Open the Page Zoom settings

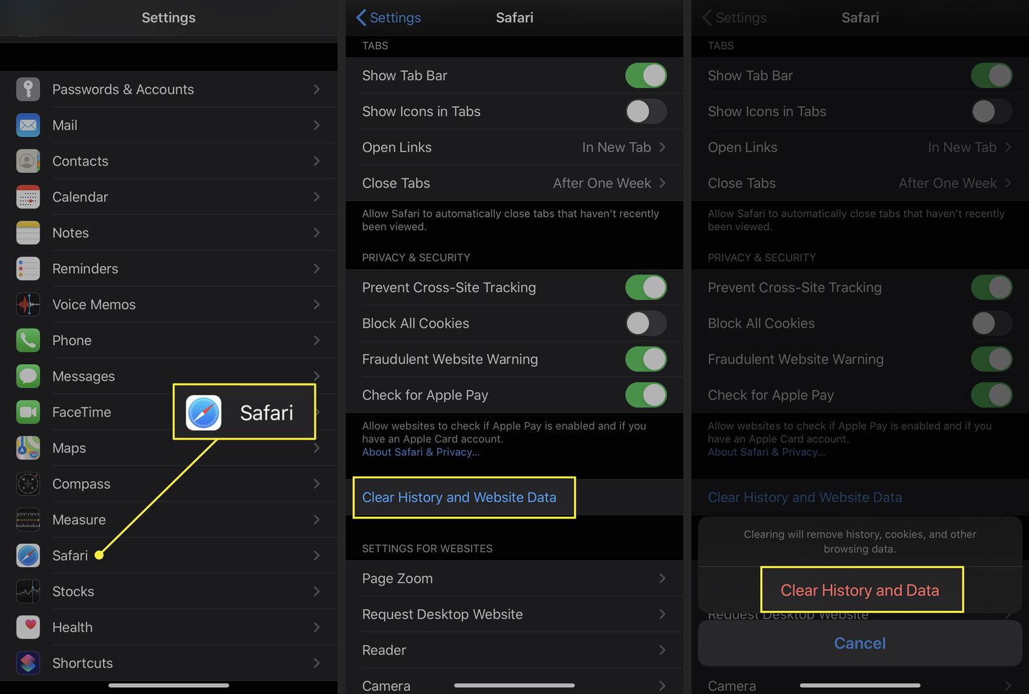(514, 578)
